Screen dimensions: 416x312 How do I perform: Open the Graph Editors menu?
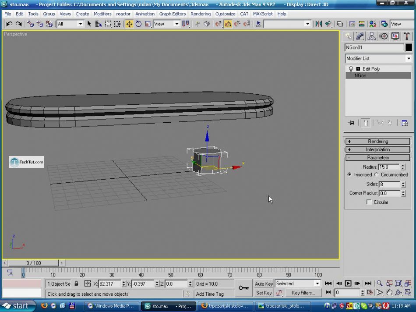[173, 14]
